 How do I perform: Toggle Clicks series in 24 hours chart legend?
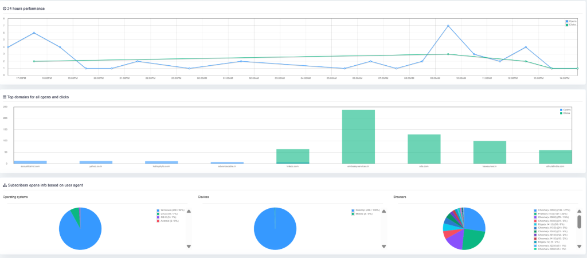point(572,25)
